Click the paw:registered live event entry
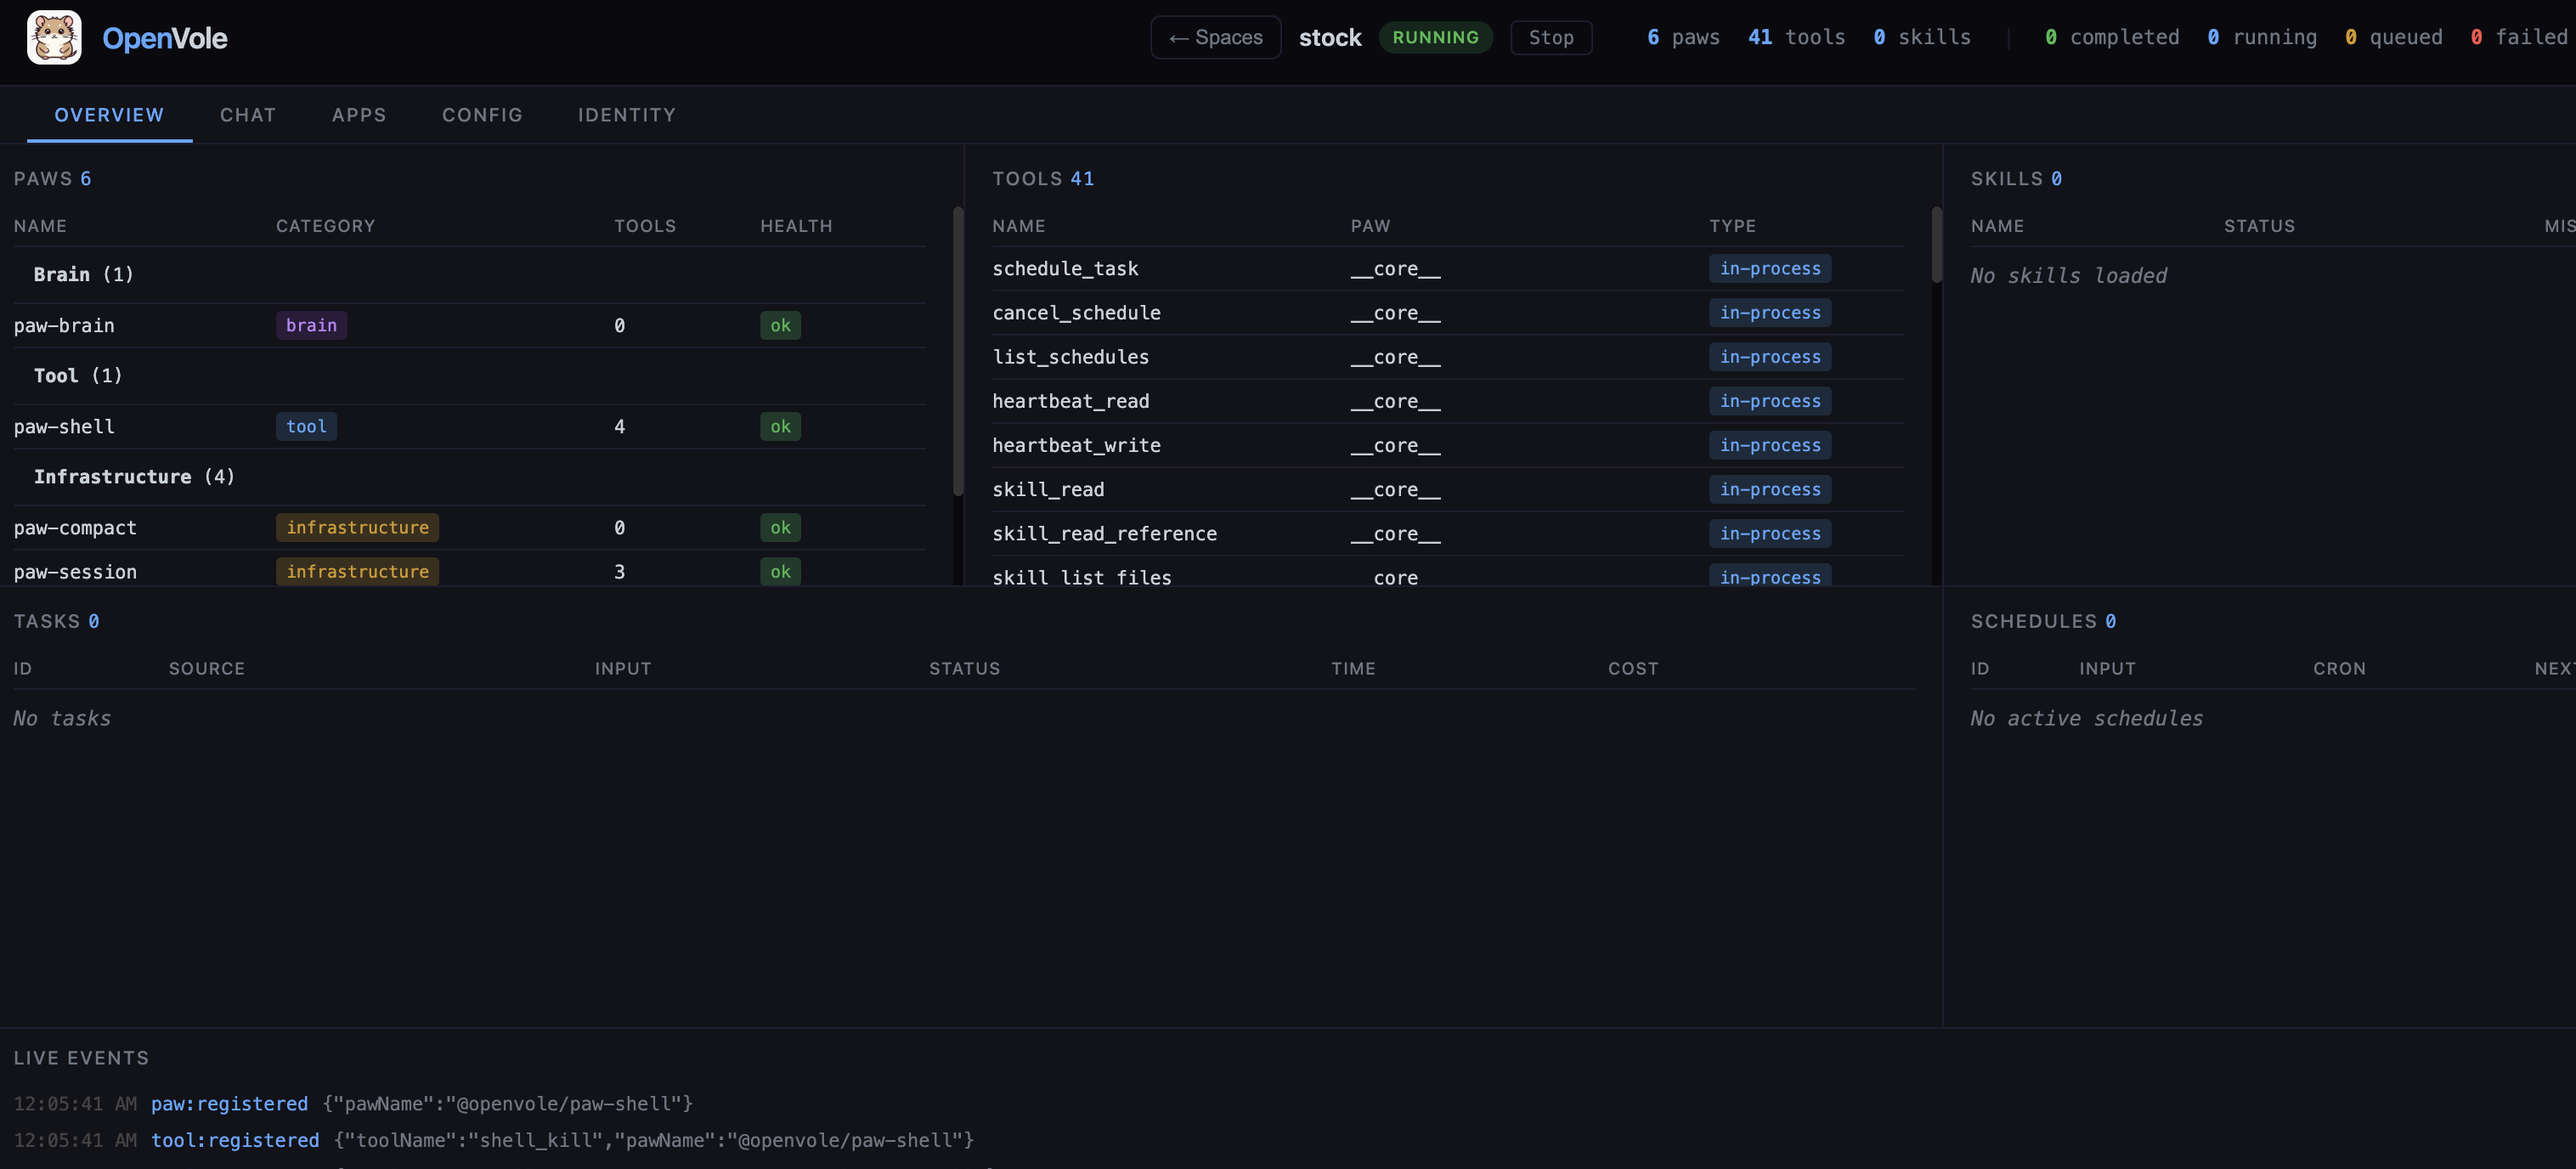 pos(353,1103)
